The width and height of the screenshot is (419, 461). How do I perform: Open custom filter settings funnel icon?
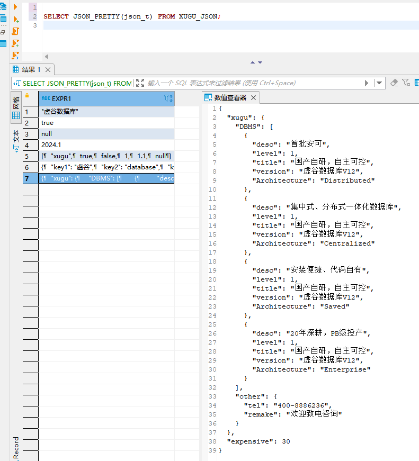point(406,83)
